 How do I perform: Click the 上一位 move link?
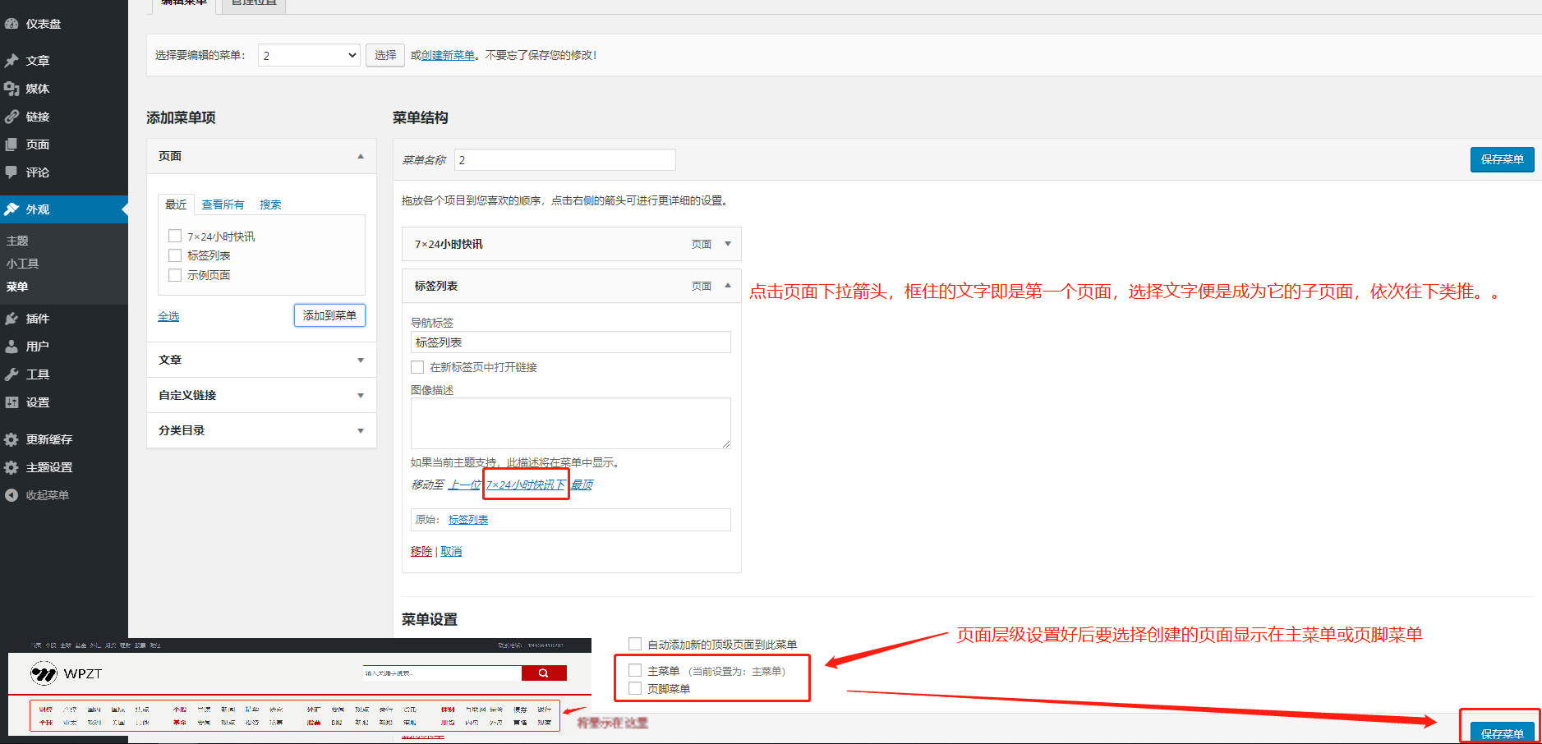464,485
